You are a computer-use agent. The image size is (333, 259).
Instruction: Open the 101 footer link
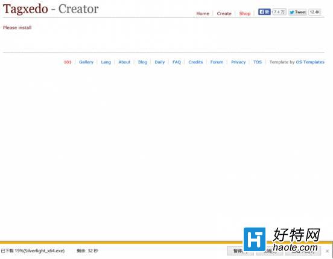click(x=68, y=62)
